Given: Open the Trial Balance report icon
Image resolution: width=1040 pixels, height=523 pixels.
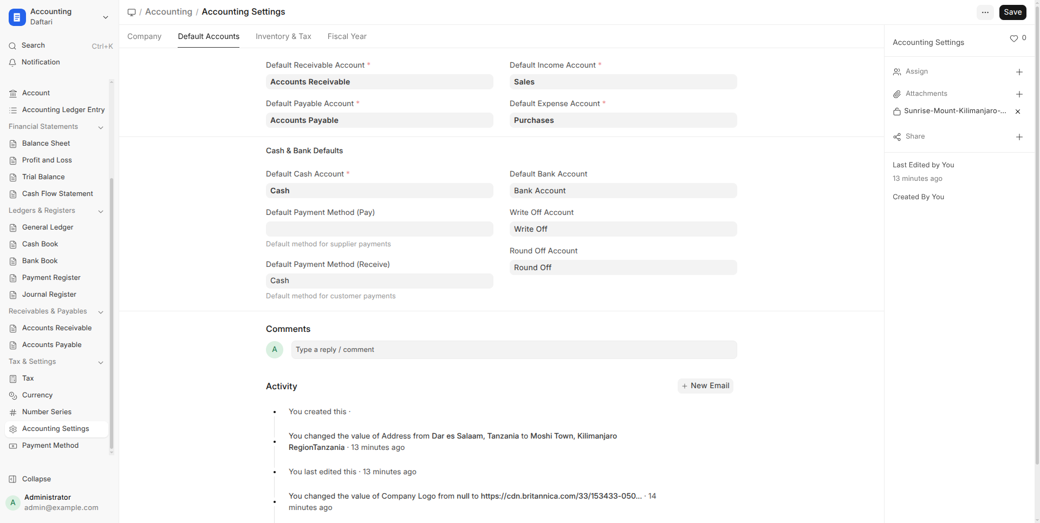Looking at the screenshot, I should tap(13, 178).
